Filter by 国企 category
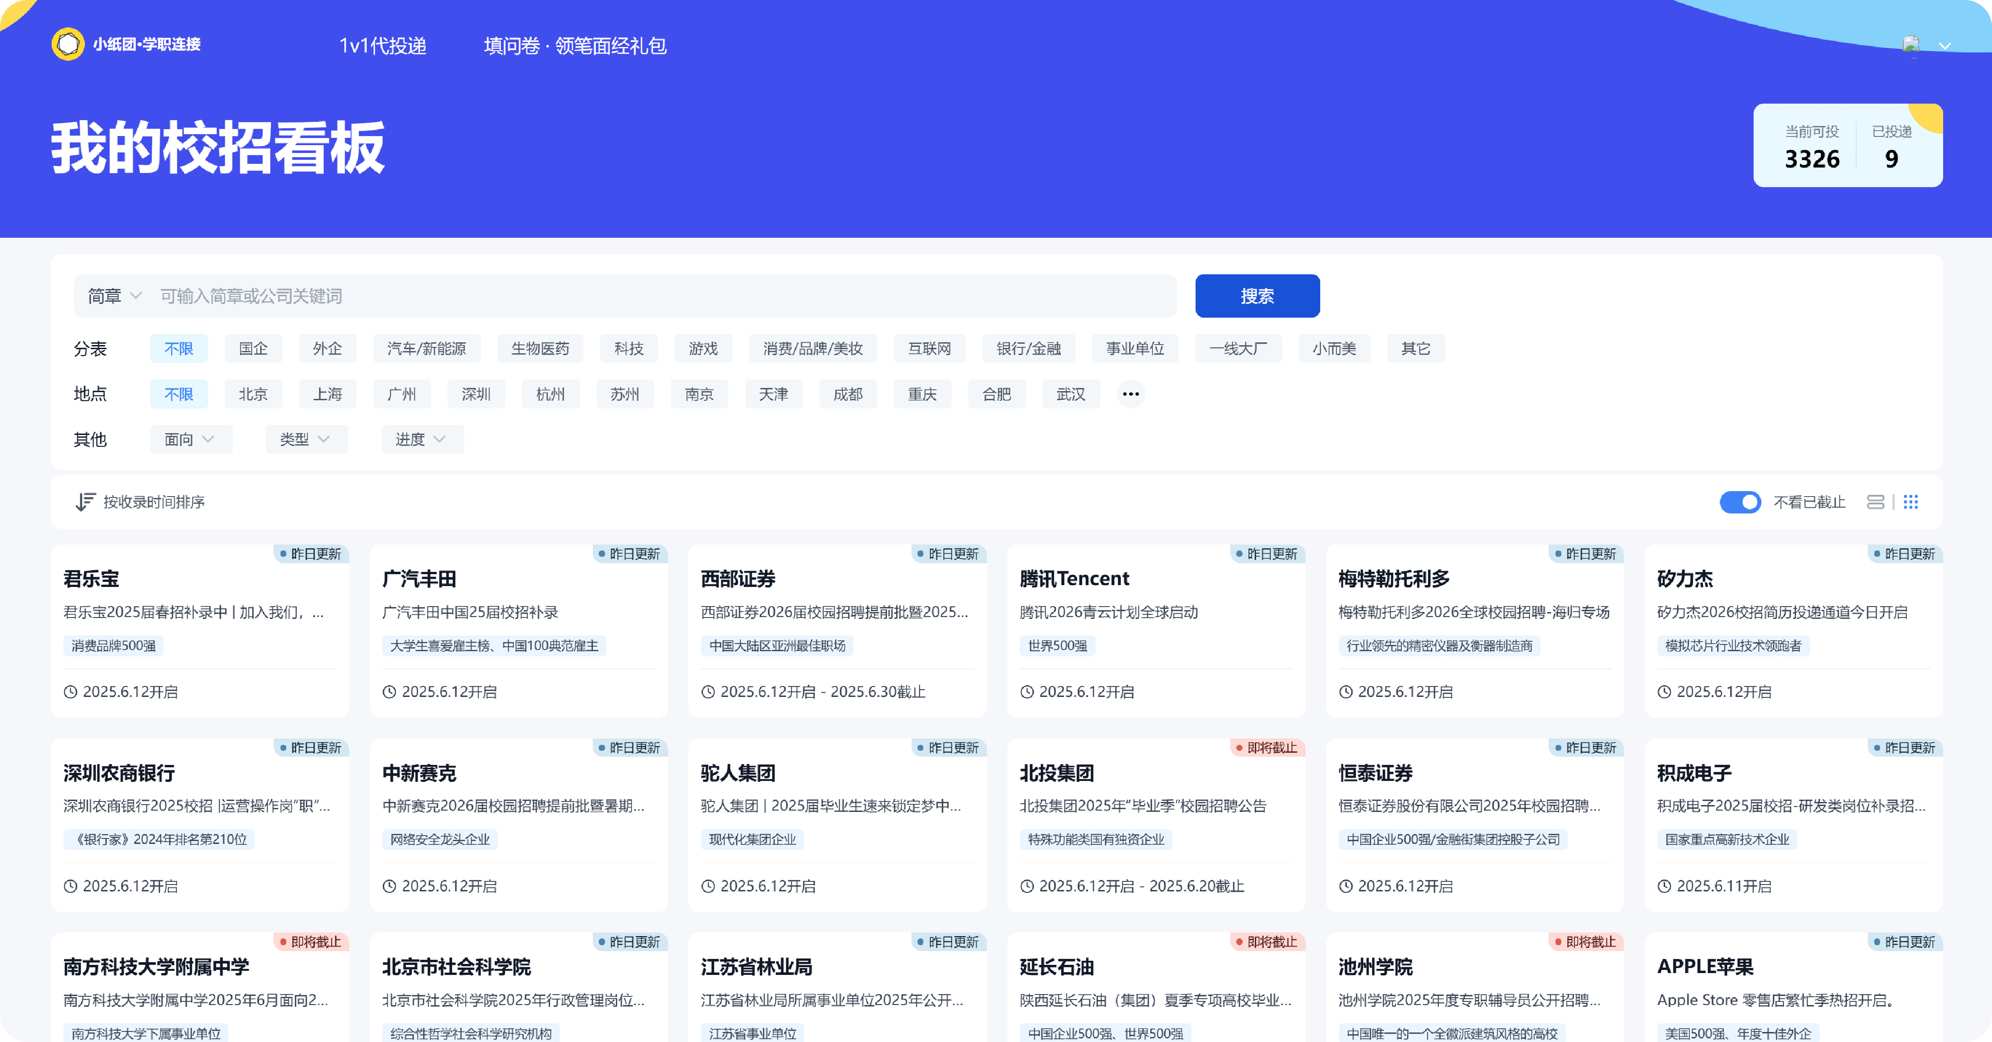This screenshot has width=1992, height=1042. click(253, 349)
